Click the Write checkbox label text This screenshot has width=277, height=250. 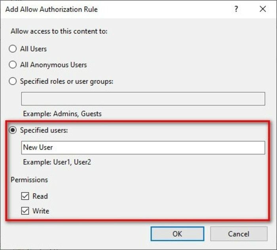click(x=41, y=211)
